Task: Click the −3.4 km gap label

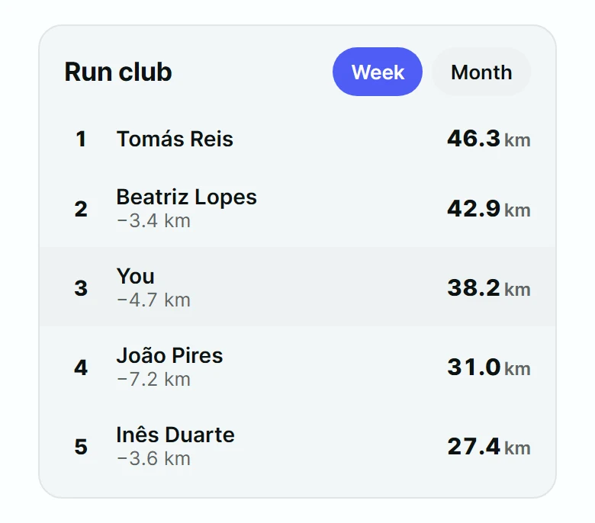Action: pyautogui.click(x=153, y=221)
